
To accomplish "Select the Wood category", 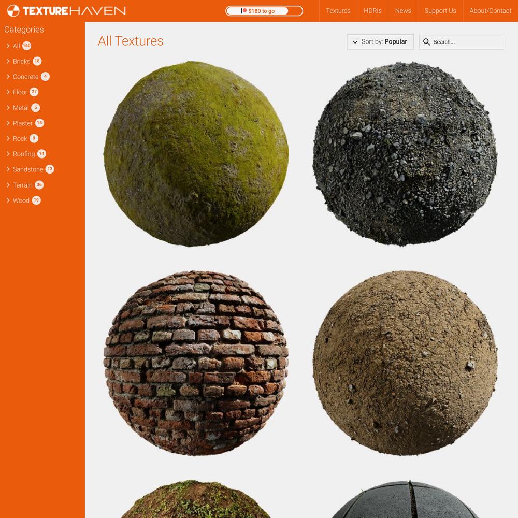I will 21,200.
